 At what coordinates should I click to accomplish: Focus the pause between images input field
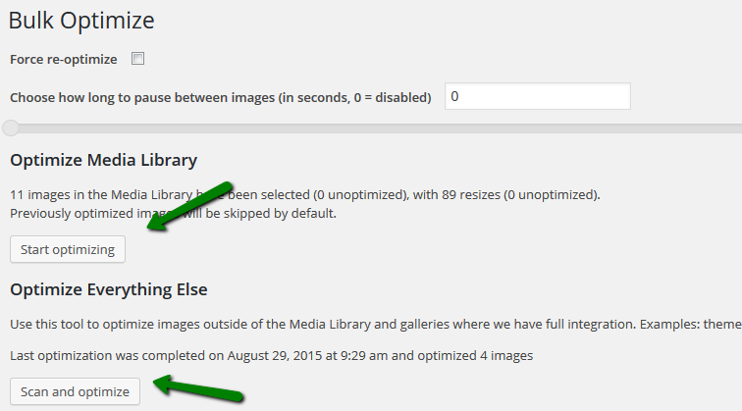[x=537, y=97]
